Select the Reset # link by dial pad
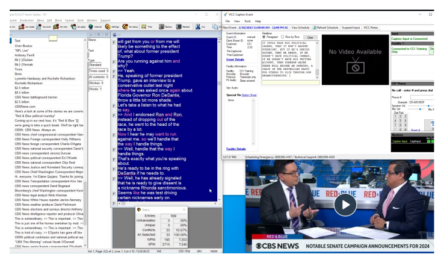This screenshot has height=263, width=444. 415,130
